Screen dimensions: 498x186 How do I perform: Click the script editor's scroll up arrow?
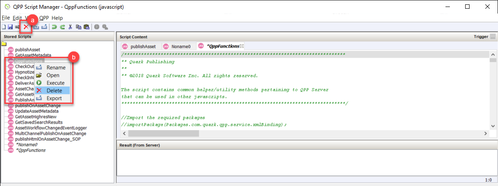click(x=493, y=54)
